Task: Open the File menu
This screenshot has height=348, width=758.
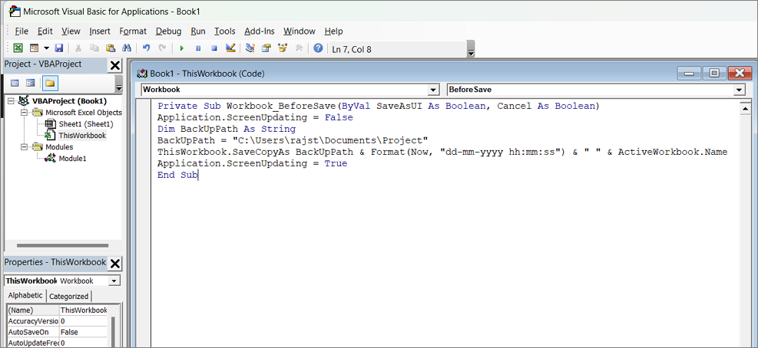Action: pos(22,31)
